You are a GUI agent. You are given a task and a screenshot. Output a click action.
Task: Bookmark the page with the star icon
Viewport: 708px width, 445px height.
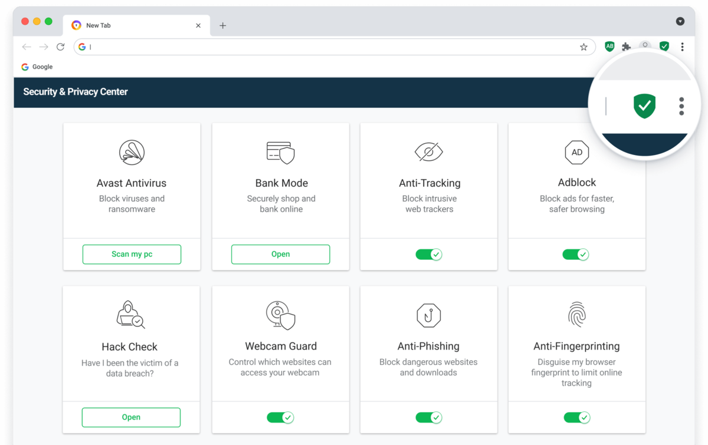point(584,47)
